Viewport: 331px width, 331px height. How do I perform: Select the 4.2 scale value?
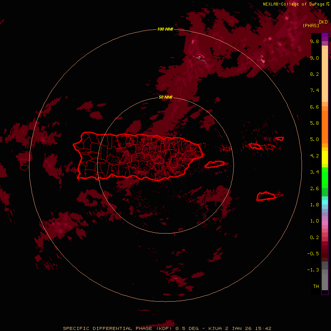(x=314, y=156)
